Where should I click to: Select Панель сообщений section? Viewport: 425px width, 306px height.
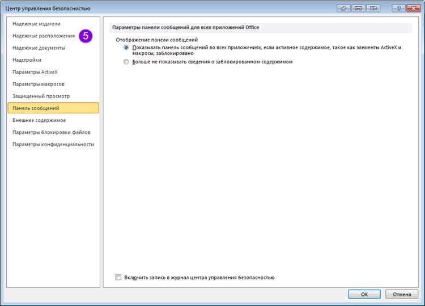53,108
